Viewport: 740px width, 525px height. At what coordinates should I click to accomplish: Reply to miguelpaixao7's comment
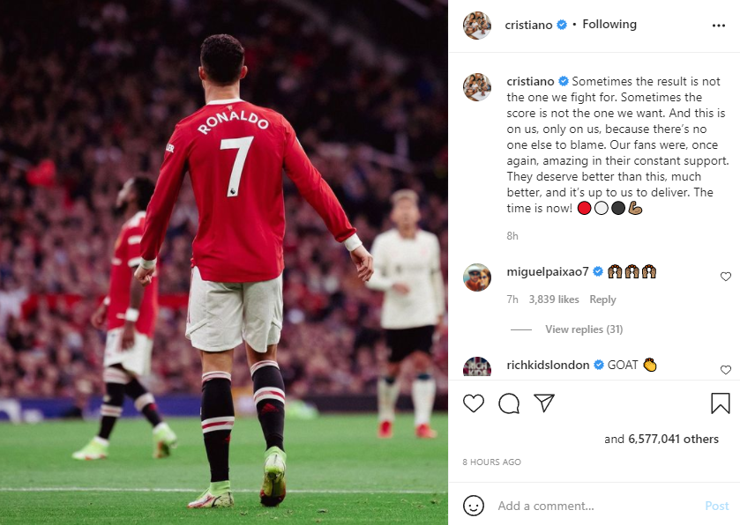(x=602, y=299)
